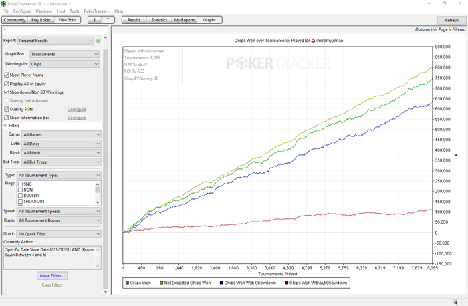Click the red player site icon in graph title
This screenshot has height=306, width=468.
(x=313, y=41)
